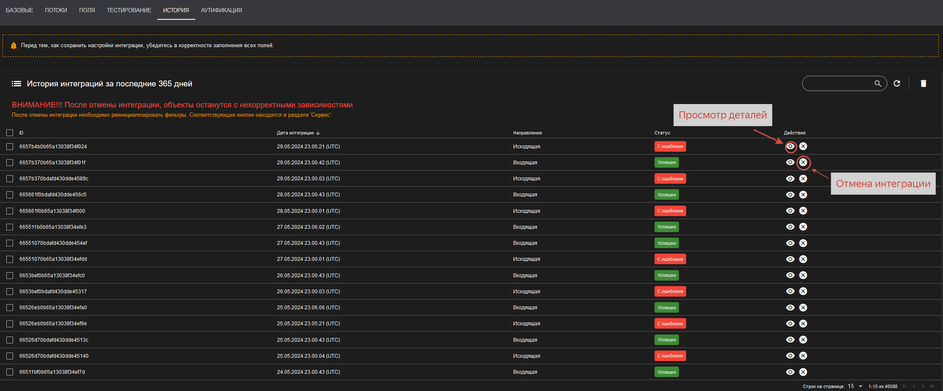This screenshot has height=391, width=943.
Task: Go to previous page of results
Action: (914, 386)
